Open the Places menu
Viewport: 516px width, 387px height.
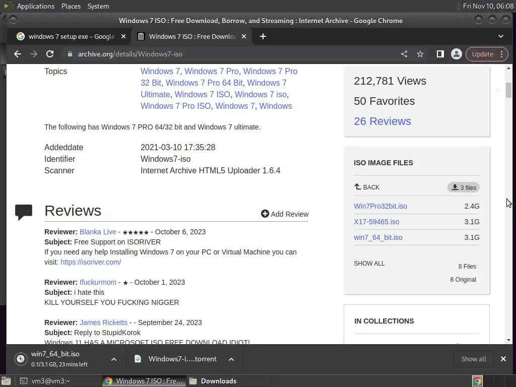pyautogui.click(x=71, y=6)
